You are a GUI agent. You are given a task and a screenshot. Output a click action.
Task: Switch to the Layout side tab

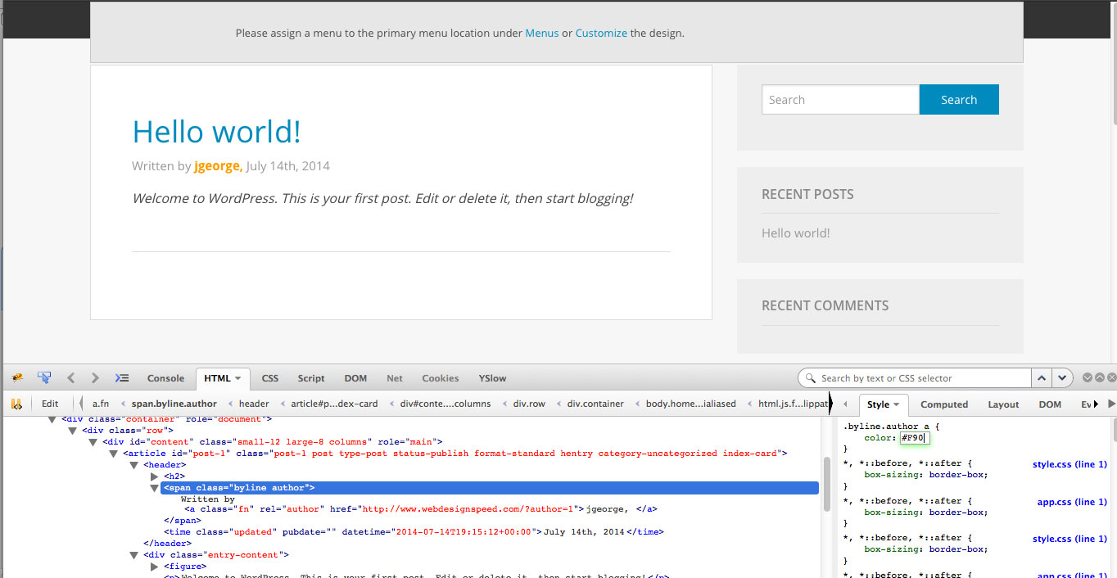pos(1003,404)
